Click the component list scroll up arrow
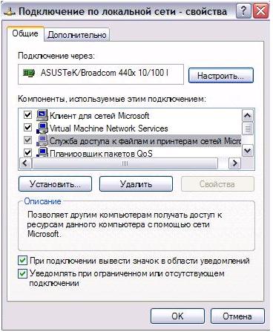The width and height of the screenshot is (273, 332). point(248,115)
